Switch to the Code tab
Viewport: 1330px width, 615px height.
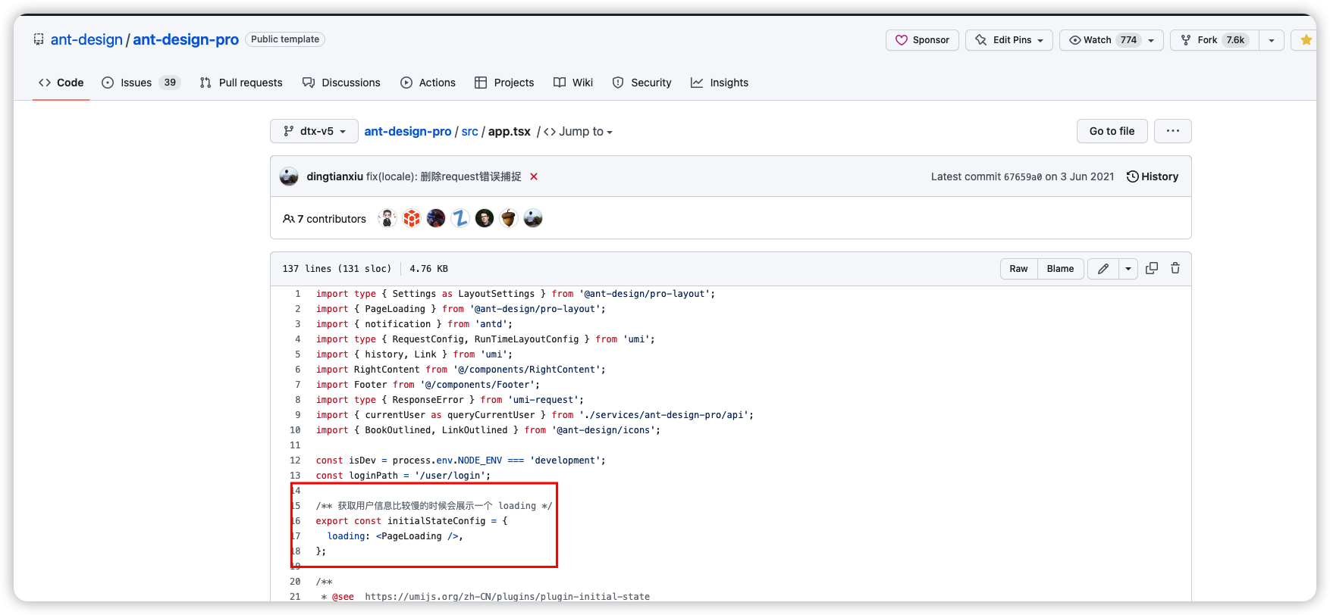coord(61,83)
